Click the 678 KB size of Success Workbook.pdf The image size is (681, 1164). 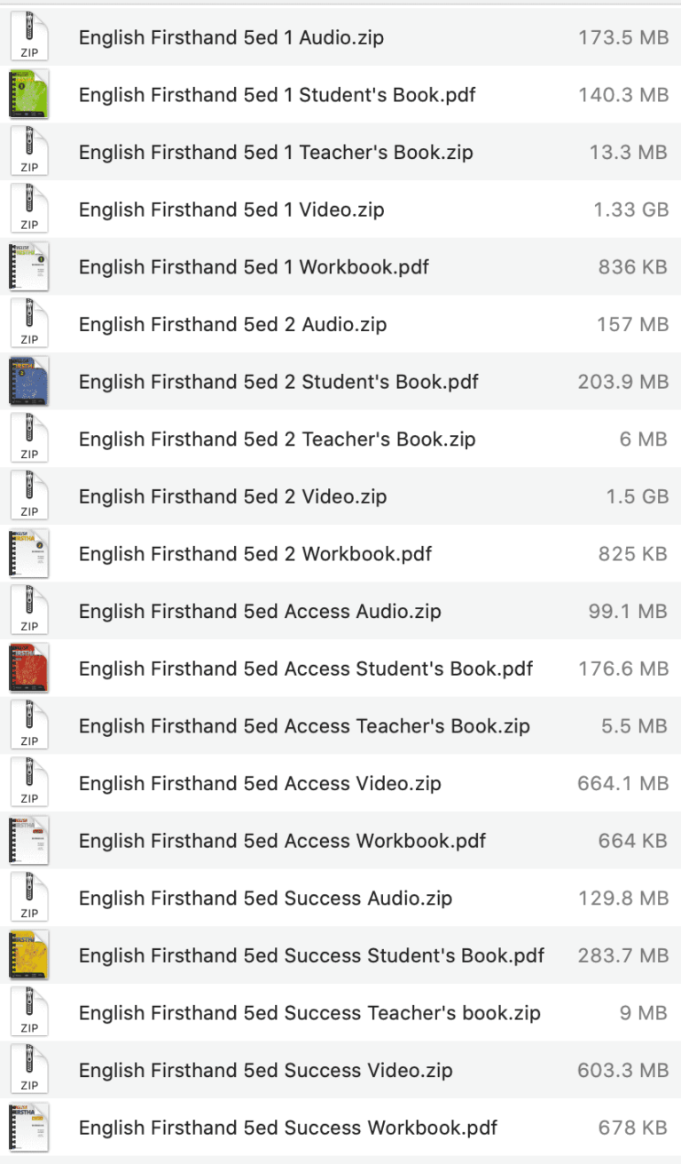tap(632, 1128)
